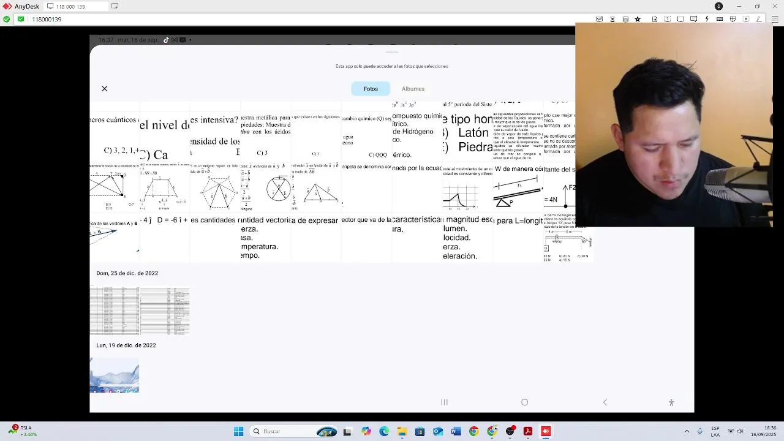The height and width of the screenshot is (441, 784).
Task: Open Microsoft Edge from taskbar
Action: 384,431
